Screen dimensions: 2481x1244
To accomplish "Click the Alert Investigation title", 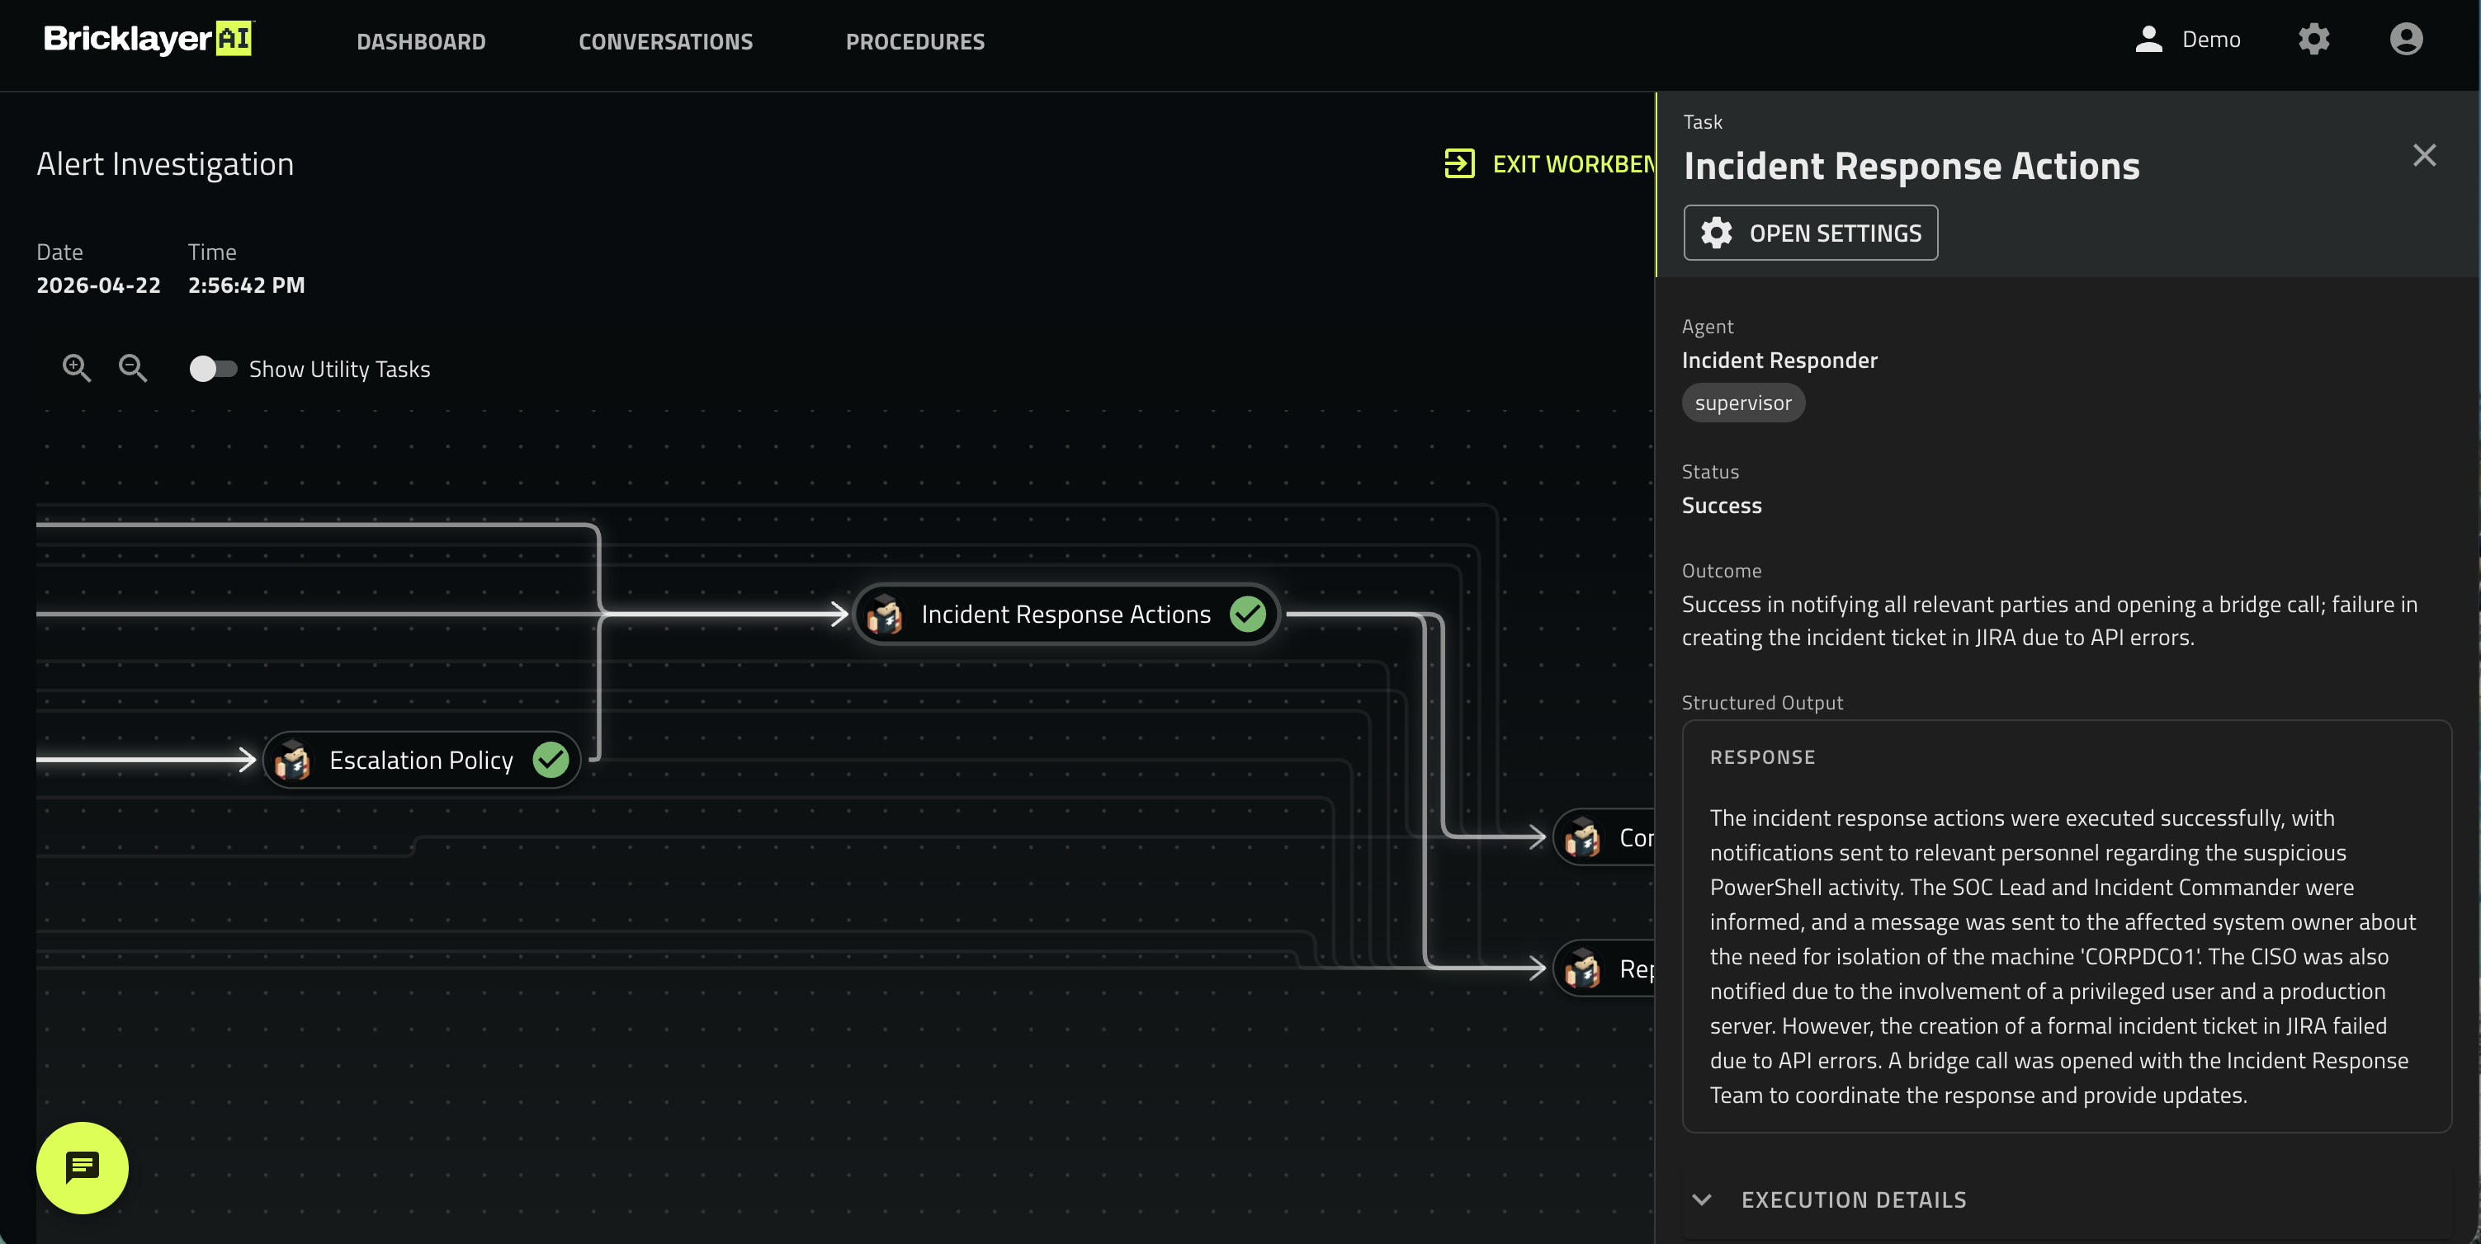I will pyautogui.click(x=165, y=163).
